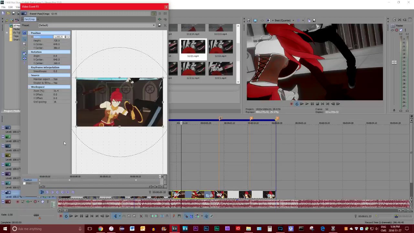The width and height of the screenshot is (414, 233).
Task: Click the Width field spinner arrows
Action: pos(65,37)
